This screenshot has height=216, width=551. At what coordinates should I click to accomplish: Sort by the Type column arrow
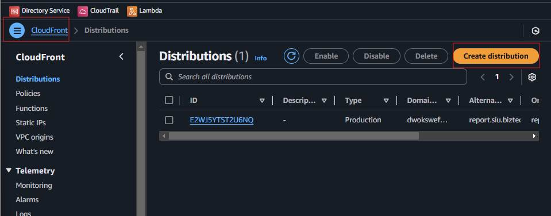(x=386, y=101)
